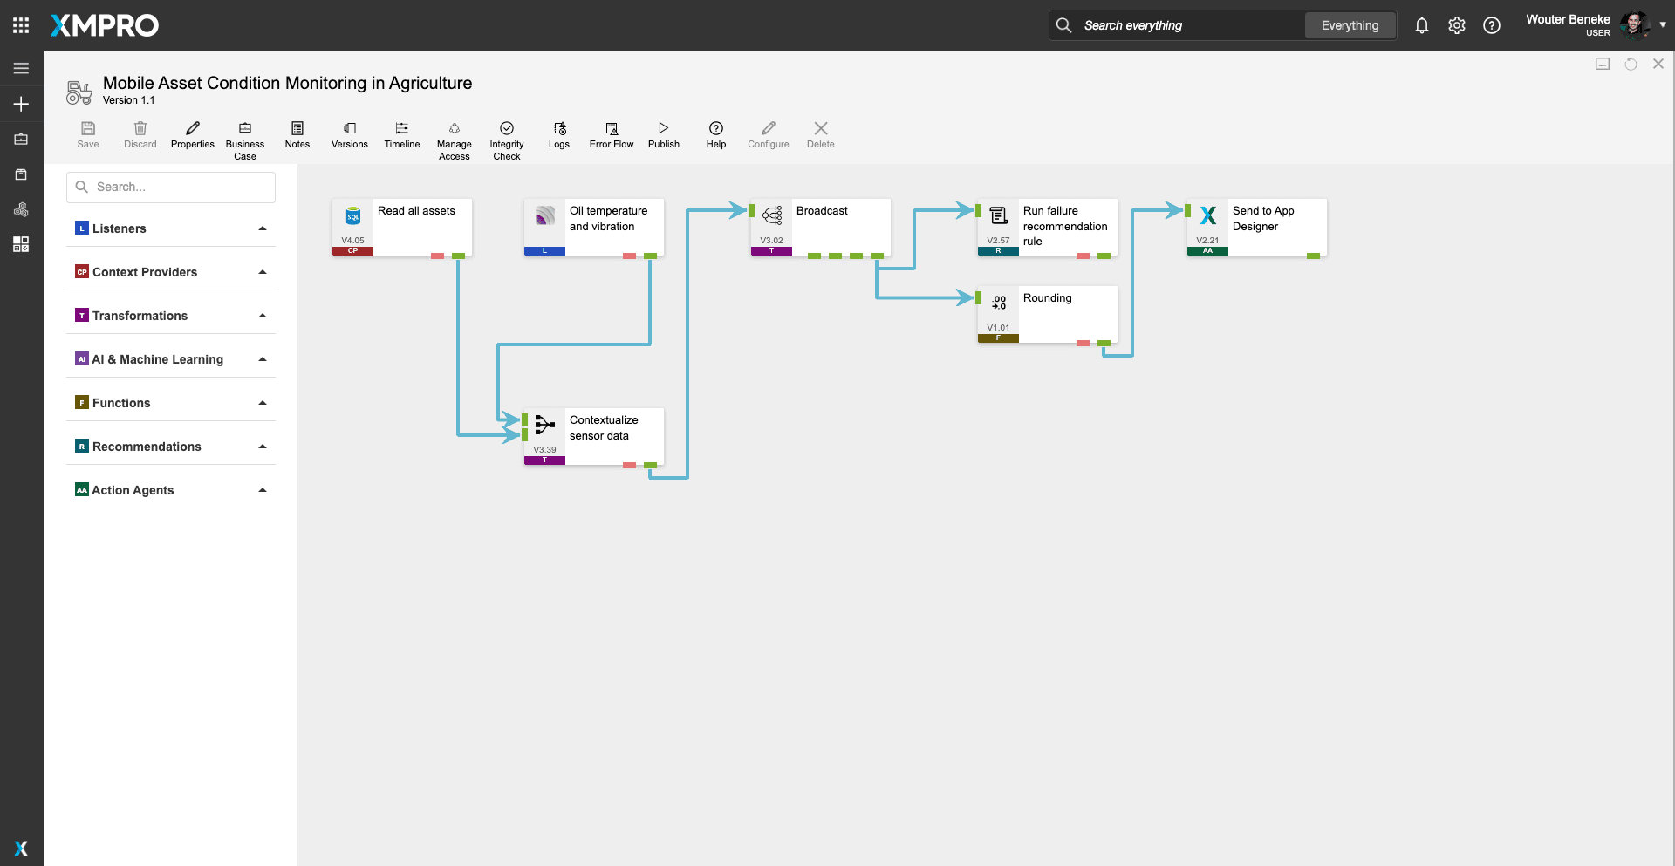Click the Publish play icon

tap(663, 129)
